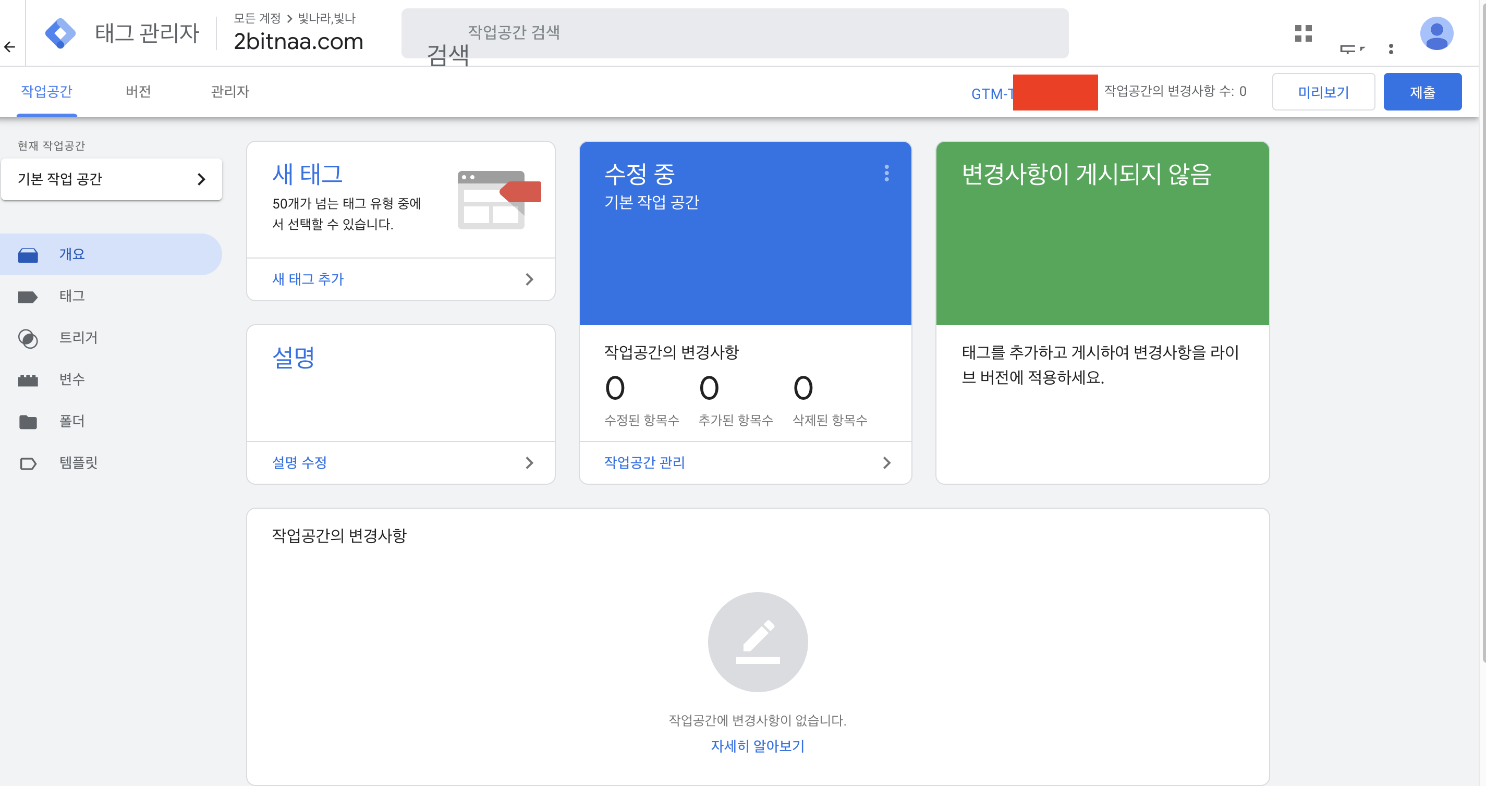Open 폴더 in the sidebar
The height and width of the screenshot is (786, 1486).
coord(72,422)
